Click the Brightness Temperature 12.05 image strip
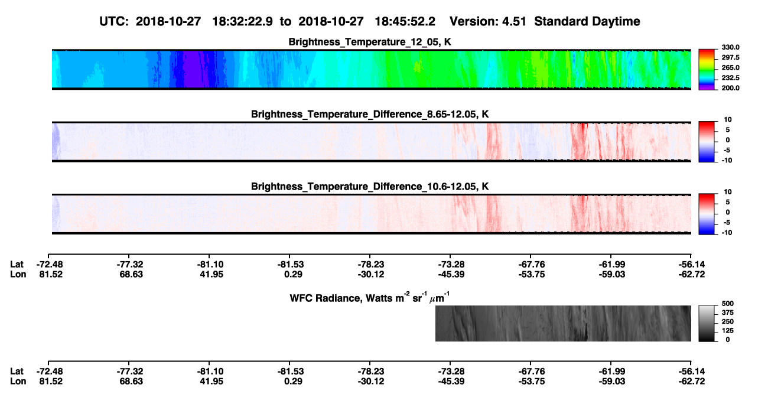Viewport: 768px width, 394px height. pyautogui.click(x=372, y=69)
